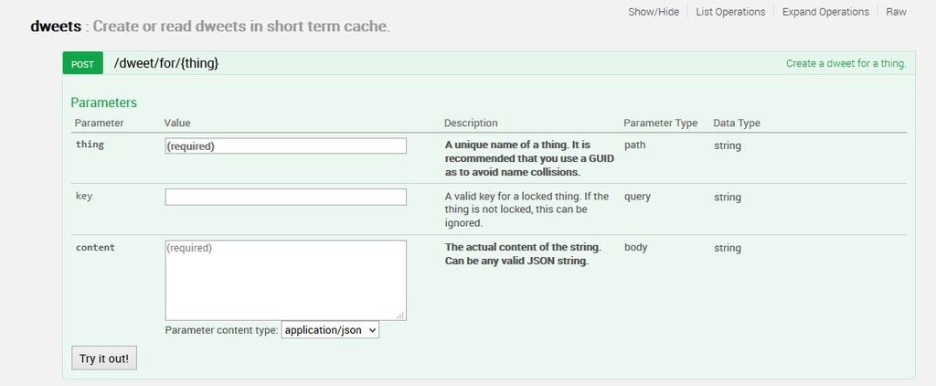Click the 'thing' parameter name label
Image resolution: width=936 pixels, height=386 pixels.
[90, 145]
